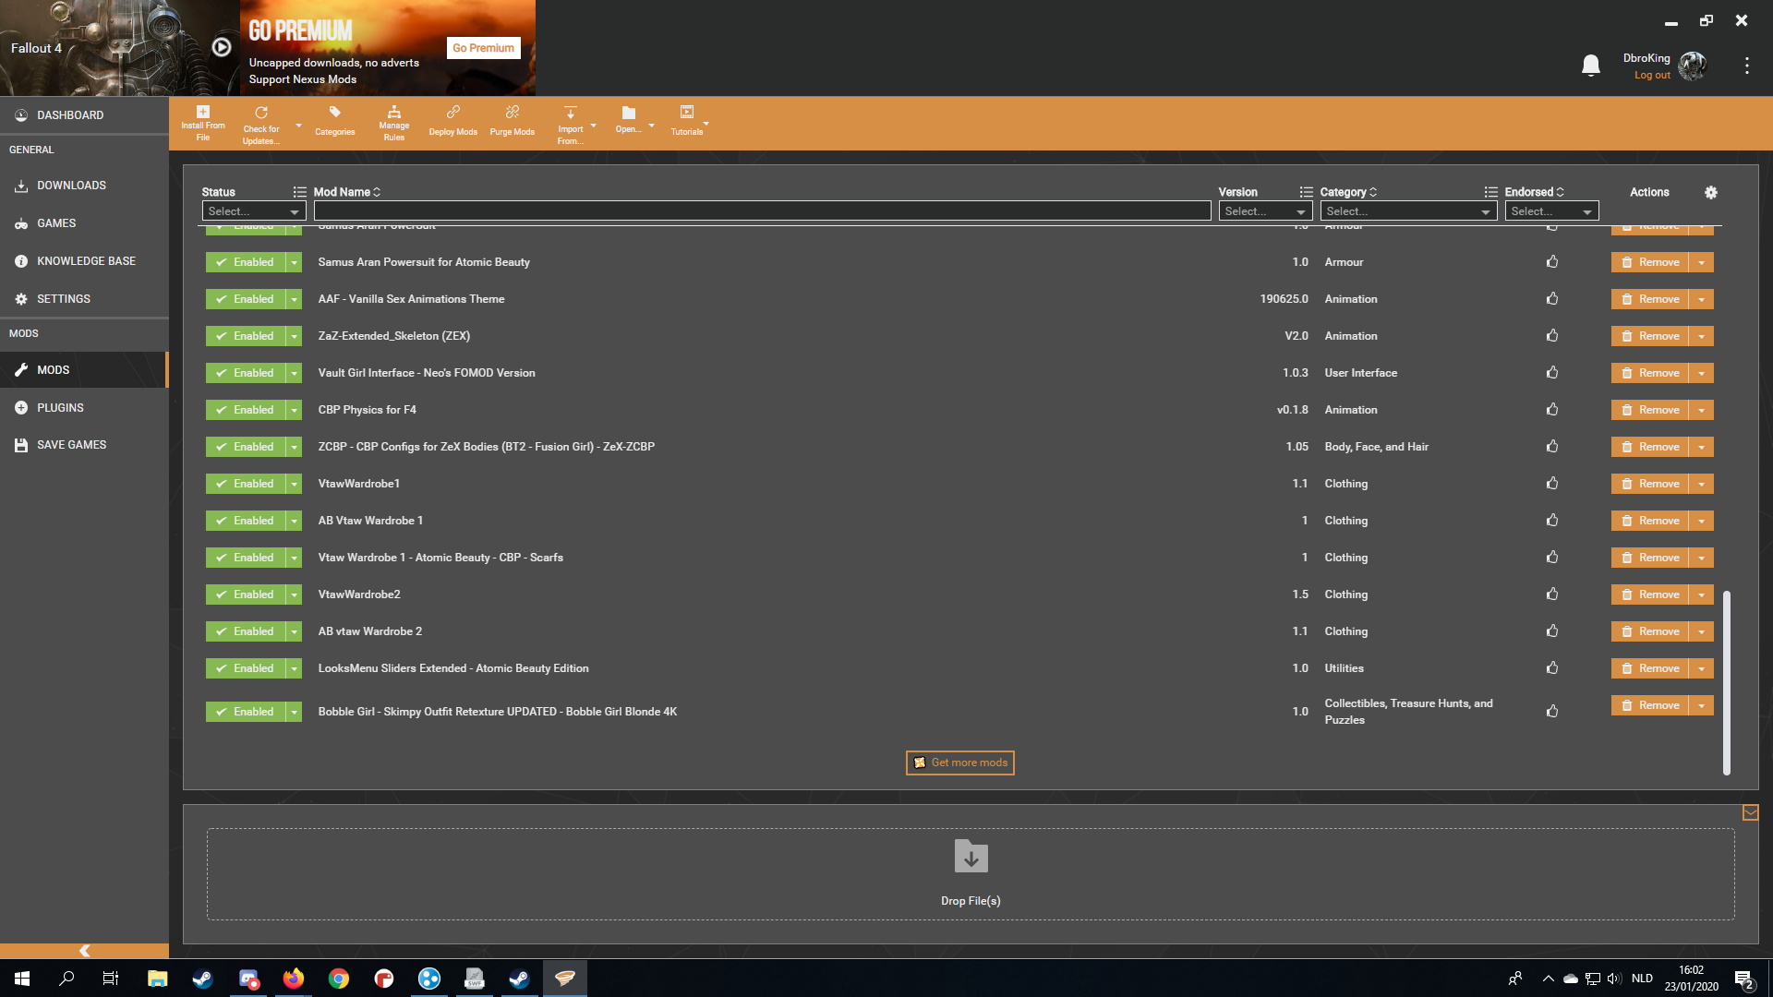
Task: Click the mod list vertical scrollbar
Action: coord(1726,681)
